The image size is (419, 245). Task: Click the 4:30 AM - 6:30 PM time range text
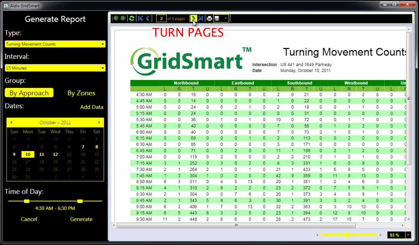point(55,208)
